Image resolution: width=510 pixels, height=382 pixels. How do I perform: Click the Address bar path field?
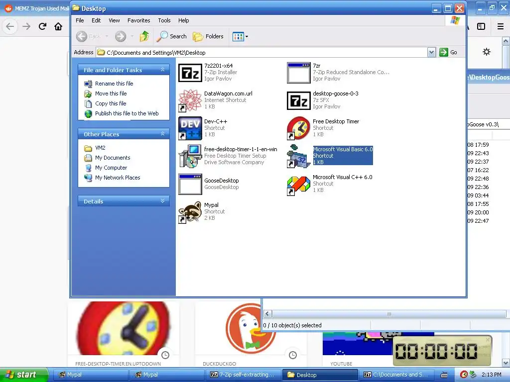pyautogui.click(x=262, y=52)
